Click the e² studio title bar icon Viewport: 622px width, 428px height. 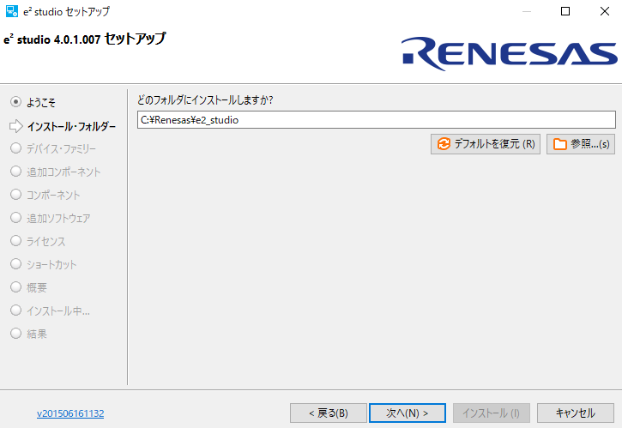click(x=11, y=12)
